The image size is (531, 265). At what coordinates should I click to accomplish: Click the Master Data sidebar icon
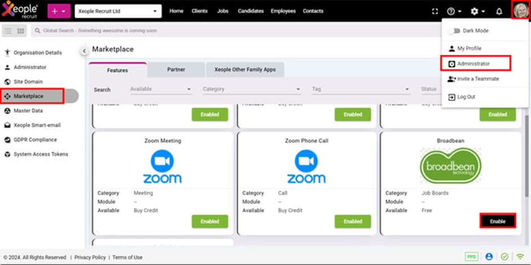click(x=7, y=111)
